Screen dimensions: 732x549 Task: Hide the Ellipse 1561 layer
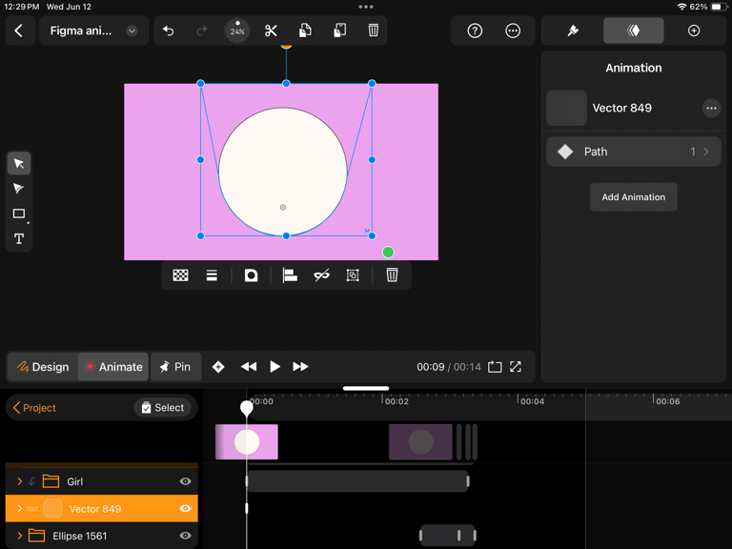pos(185,536)
